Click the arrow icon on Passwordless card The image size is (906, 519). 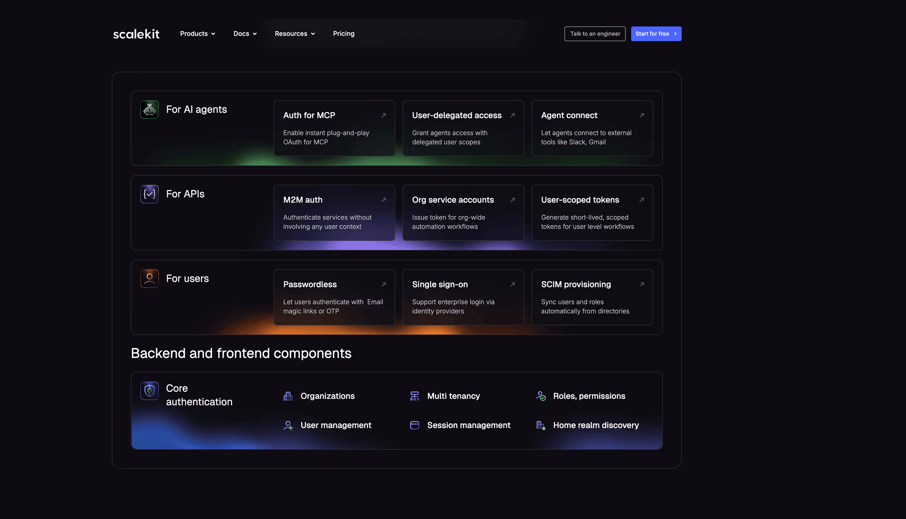(383, 284)
